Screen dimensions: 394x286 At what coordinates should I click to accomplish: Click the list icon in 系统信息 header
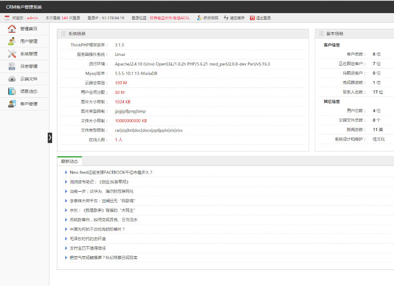pos(63,34)
